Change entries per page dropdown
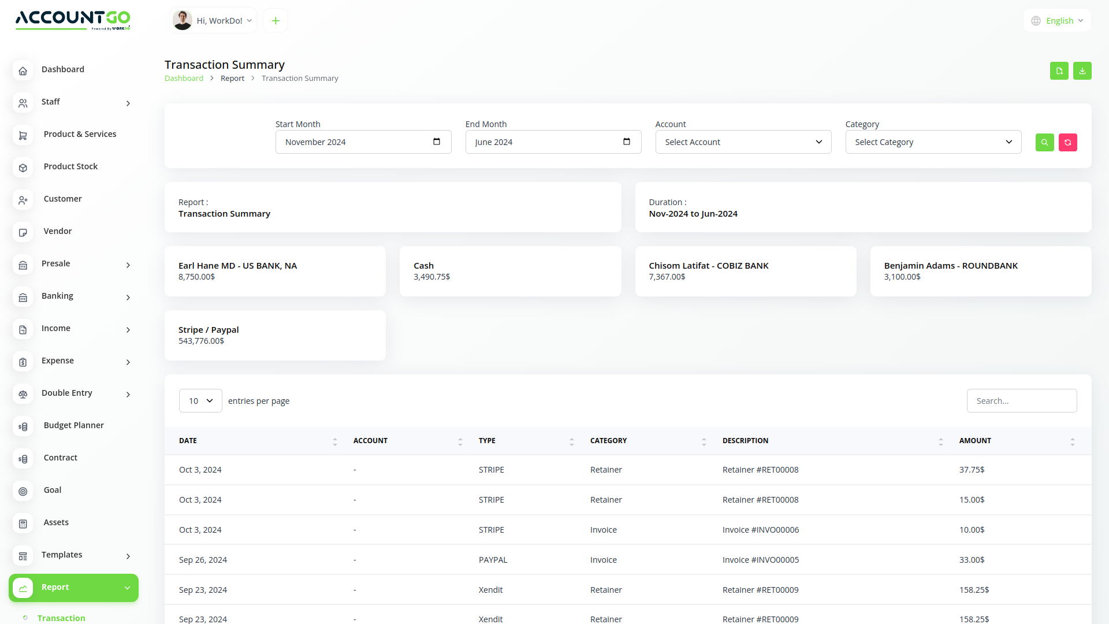 click(200, 400)
